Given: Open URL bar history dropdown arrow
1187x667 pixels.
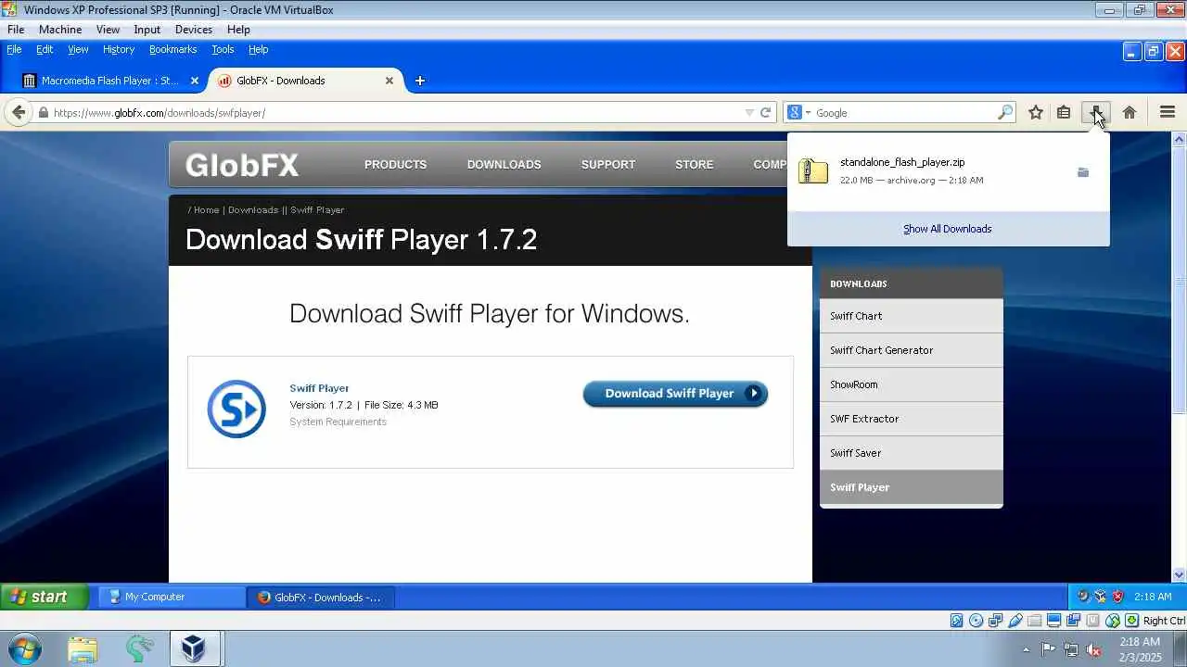Looking at the screenshot, I should pyautogui.click(x=749, y=113).
